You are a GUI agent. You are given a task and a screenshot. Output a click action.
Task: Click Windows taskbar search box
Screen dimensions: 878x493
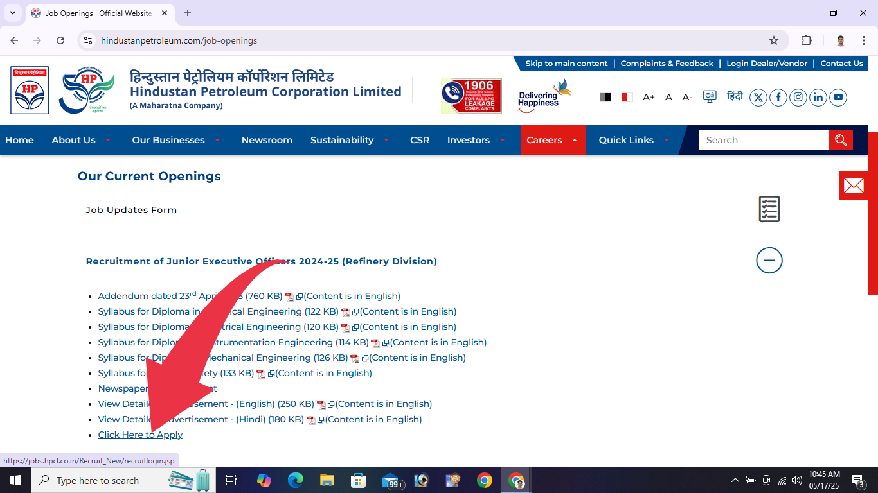click(122, 480)
